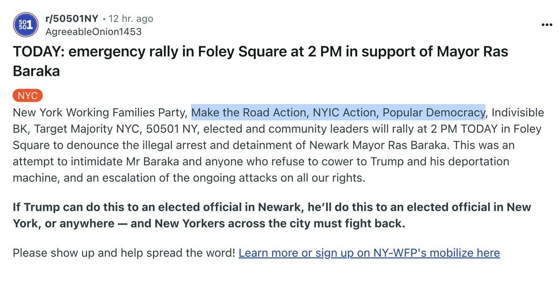The image size is (559, 284).
Task: Open the NY-WFP mobilize sign-up link
Action: coord(369,253)
